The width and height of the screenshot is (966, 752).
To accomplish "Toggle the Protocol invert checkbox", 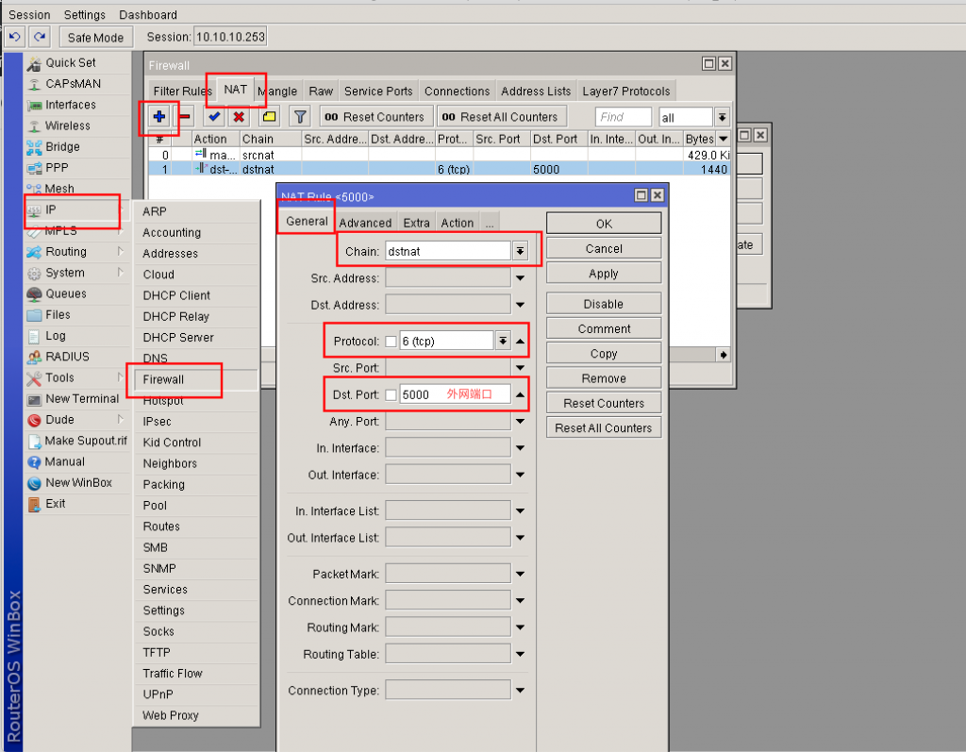I will click(x=391, y=342).
